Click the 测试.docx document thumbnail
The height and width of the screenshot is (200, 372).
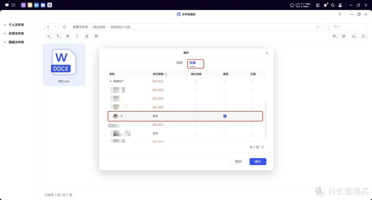coord(64,62)
